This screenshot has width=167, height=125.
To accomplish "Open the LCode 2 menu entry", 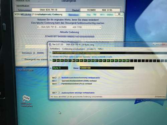I will [91, 49].
